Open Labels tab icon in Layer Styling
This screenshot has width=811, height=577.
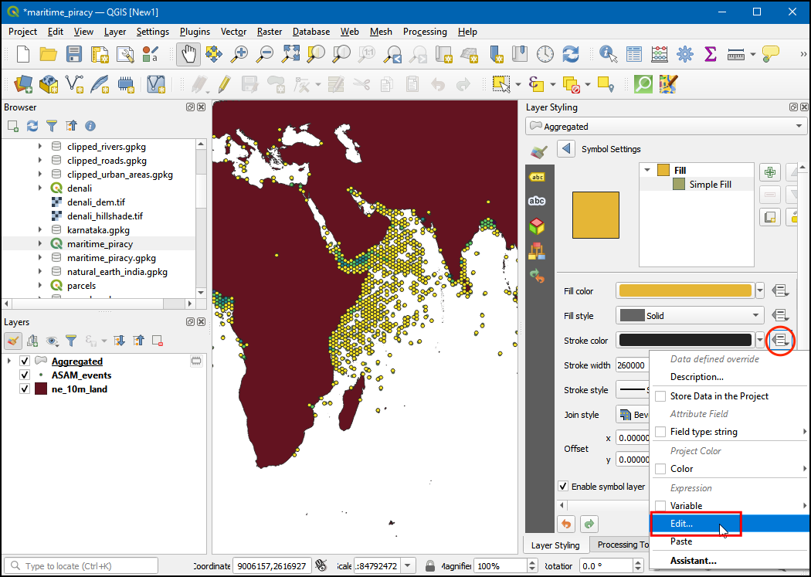coord(537,177)
